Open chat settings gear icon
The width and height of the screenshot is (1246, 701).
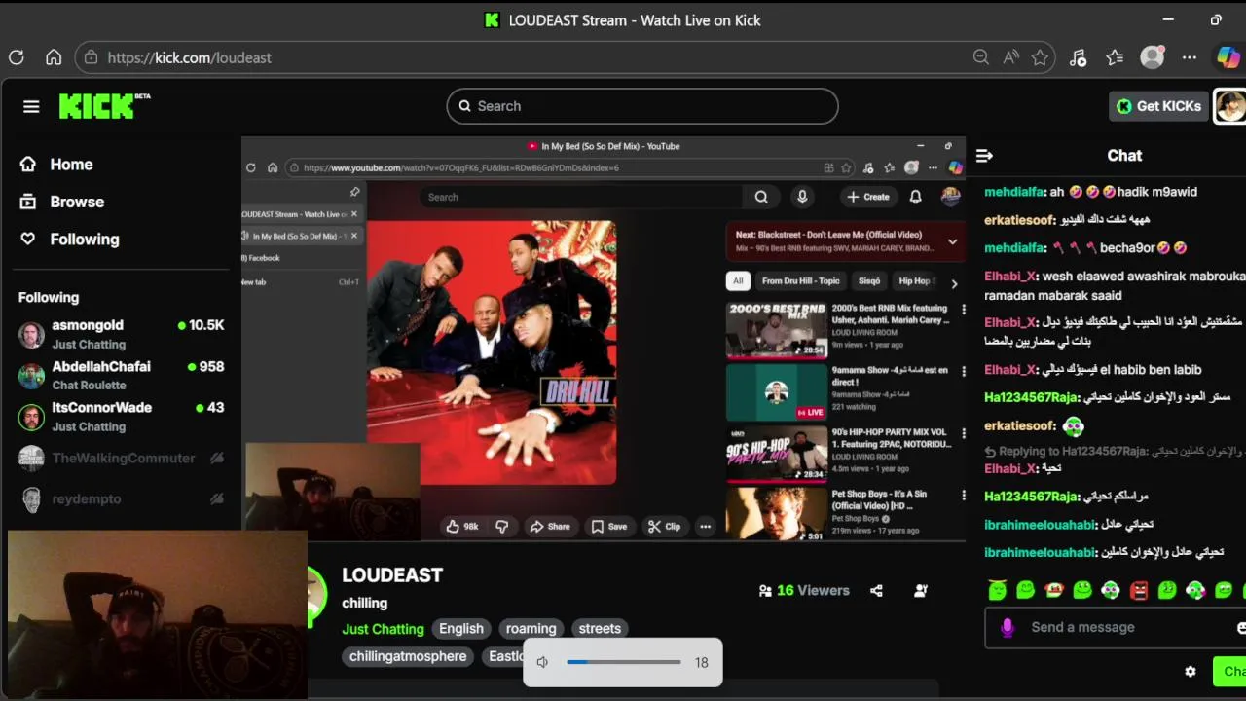coord(1190,671)
